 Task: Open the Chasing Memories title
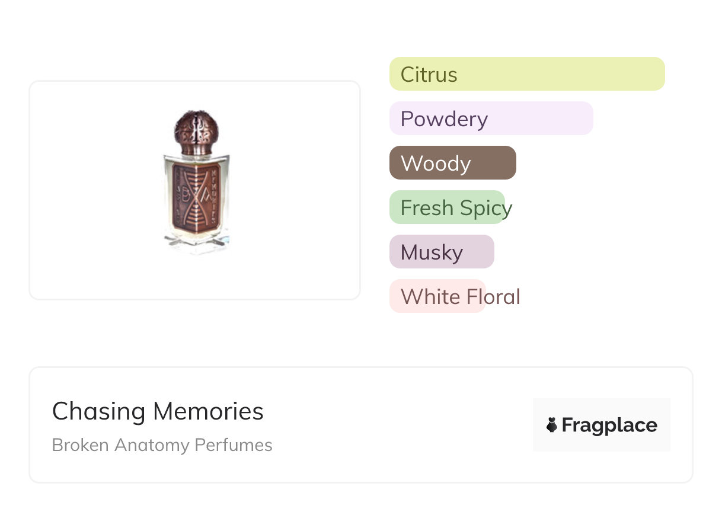point(158,411)
